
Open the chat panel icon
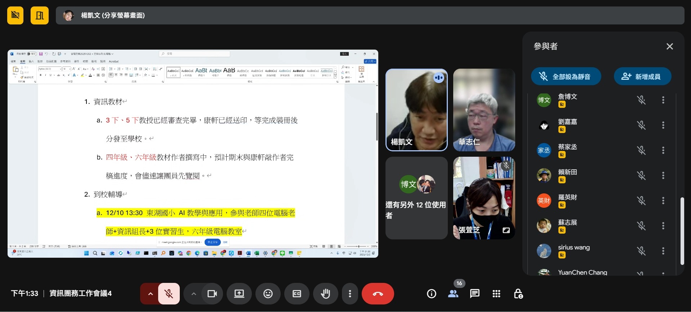pos(474,294)
